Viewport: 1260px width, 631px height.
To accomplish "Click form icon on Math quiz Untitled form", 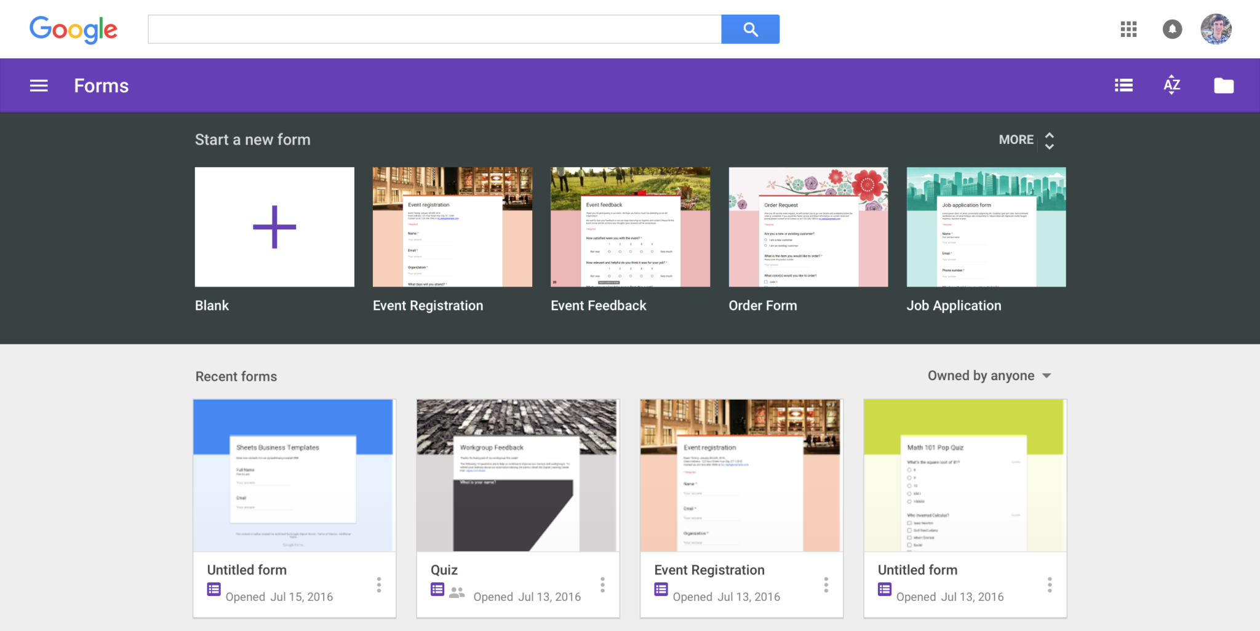I will tap(885, 589).
